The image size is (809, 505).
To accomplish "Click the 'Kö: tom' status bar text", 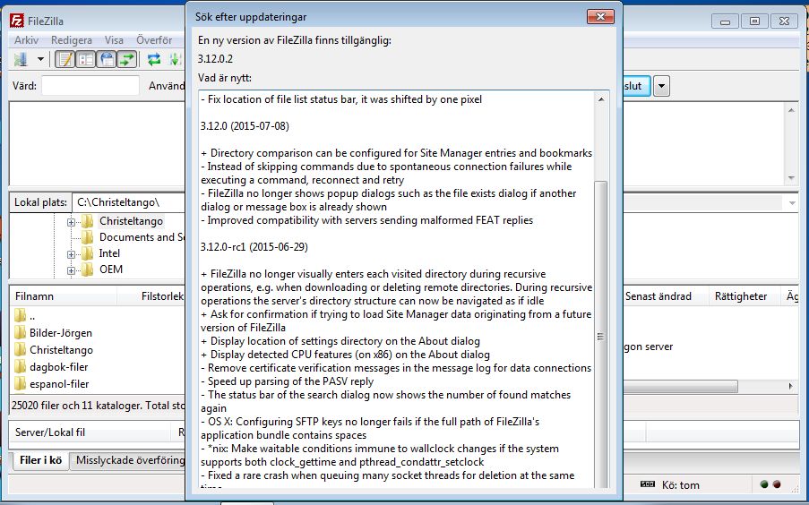I will click(x=681, y=485).
